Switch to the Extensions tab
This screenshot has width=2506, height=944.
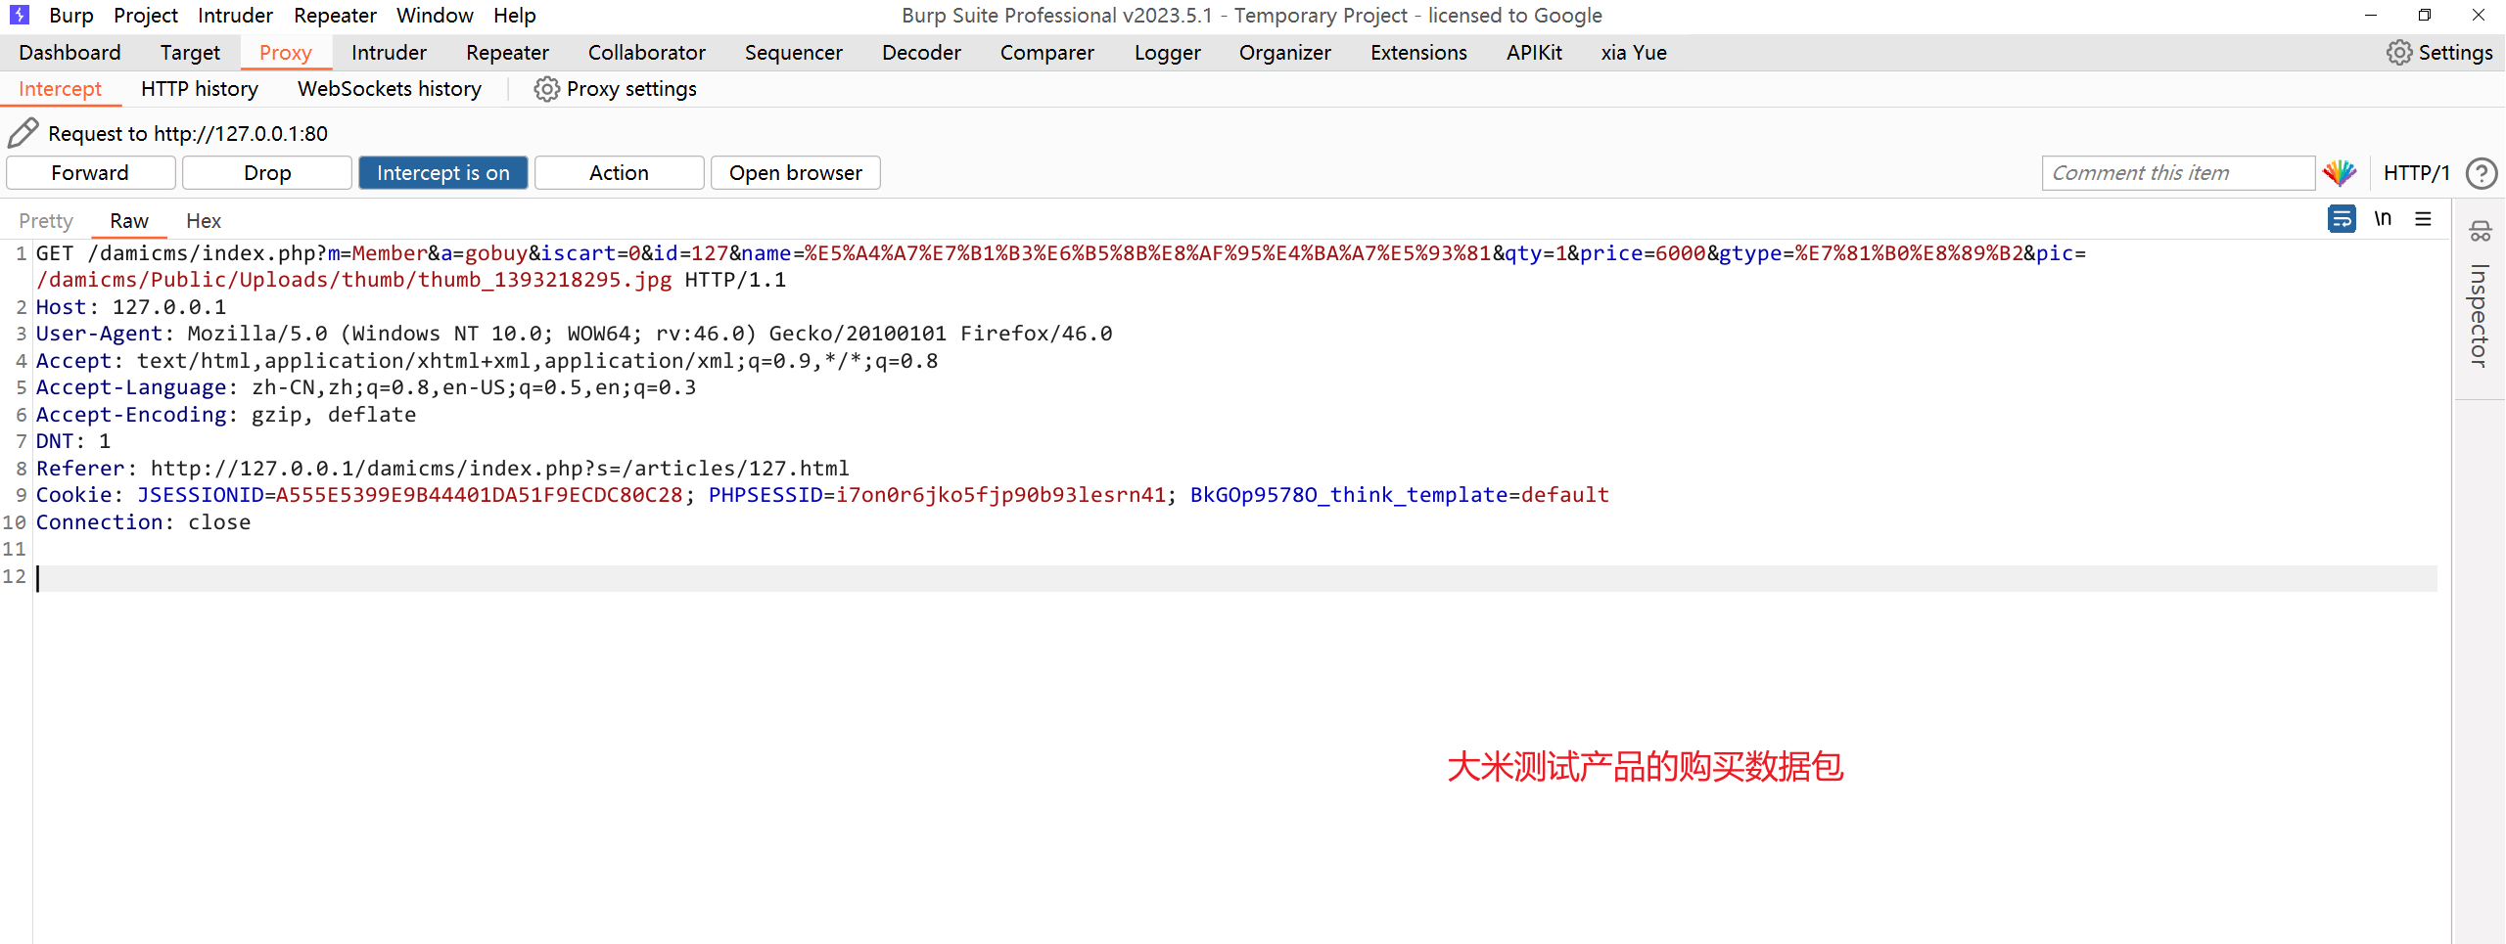[x=1418, y=53]
